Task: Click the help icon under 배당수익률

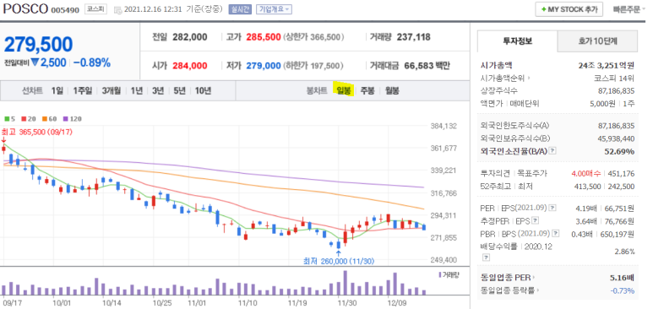Action: click(486, 257)
